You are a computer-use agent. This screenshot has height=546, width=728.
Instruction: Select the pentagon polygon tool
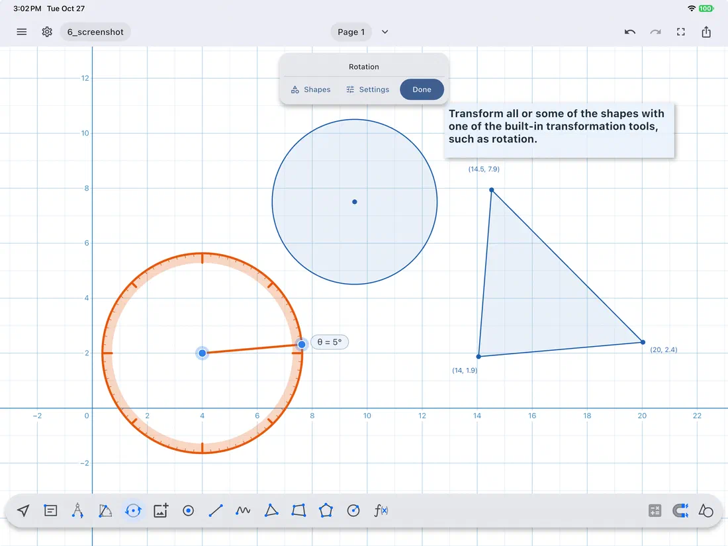pos(326,511)
